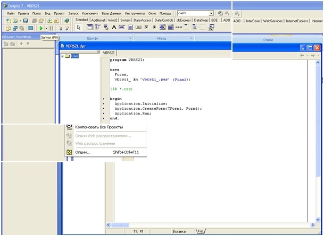324x236 pixels.
Task: Choose Компоновать Все Проекты menu entry
Action: (106, 127)
